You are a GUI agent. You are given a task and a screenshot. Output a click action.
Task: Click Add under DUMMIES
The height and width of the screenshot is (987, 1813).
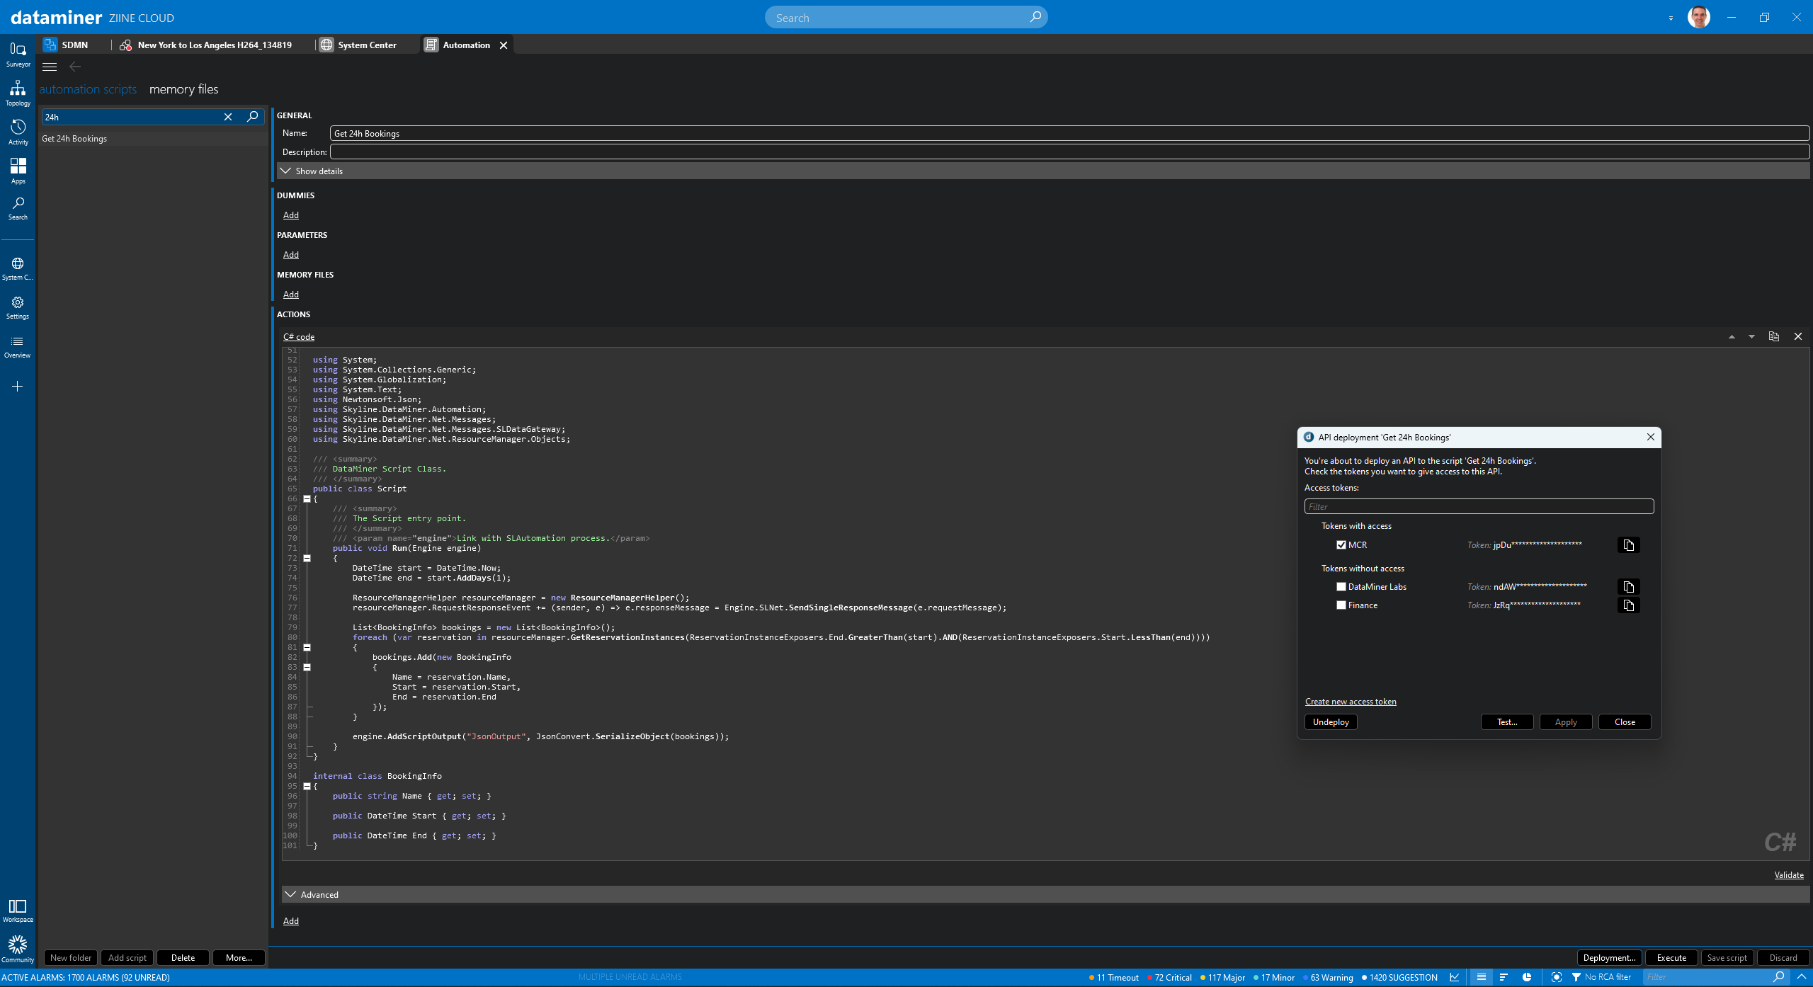(291, 215)
